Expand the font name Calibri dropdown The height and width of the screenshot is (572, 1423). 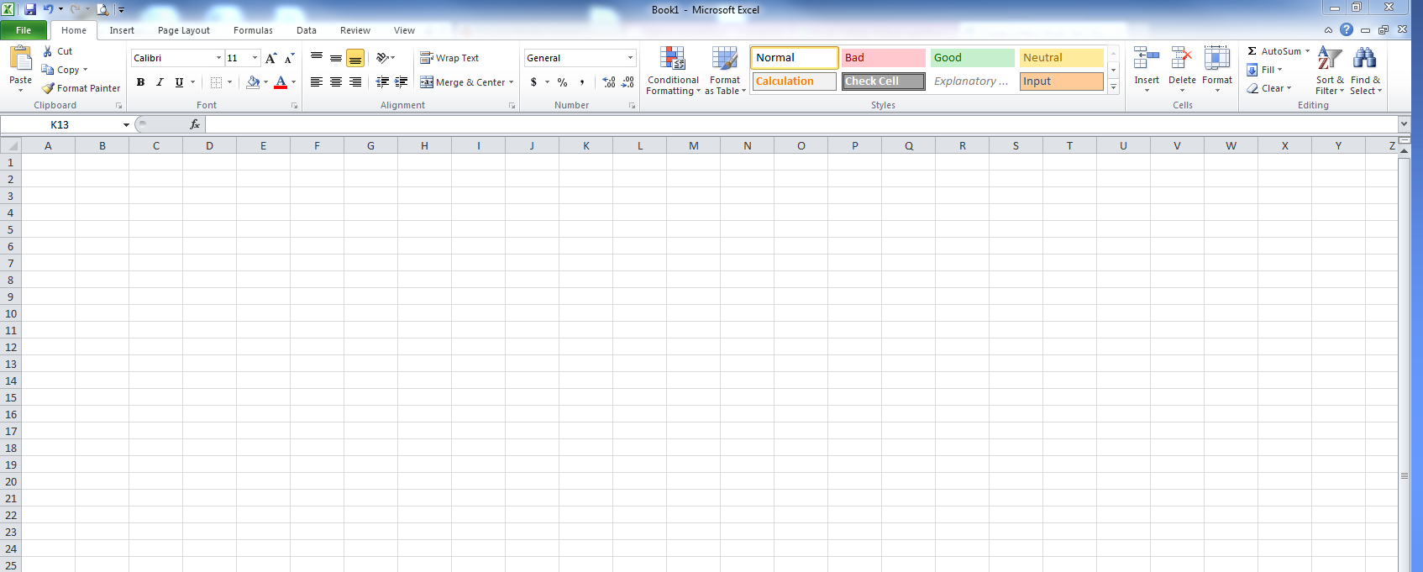[x=218, y=58]
